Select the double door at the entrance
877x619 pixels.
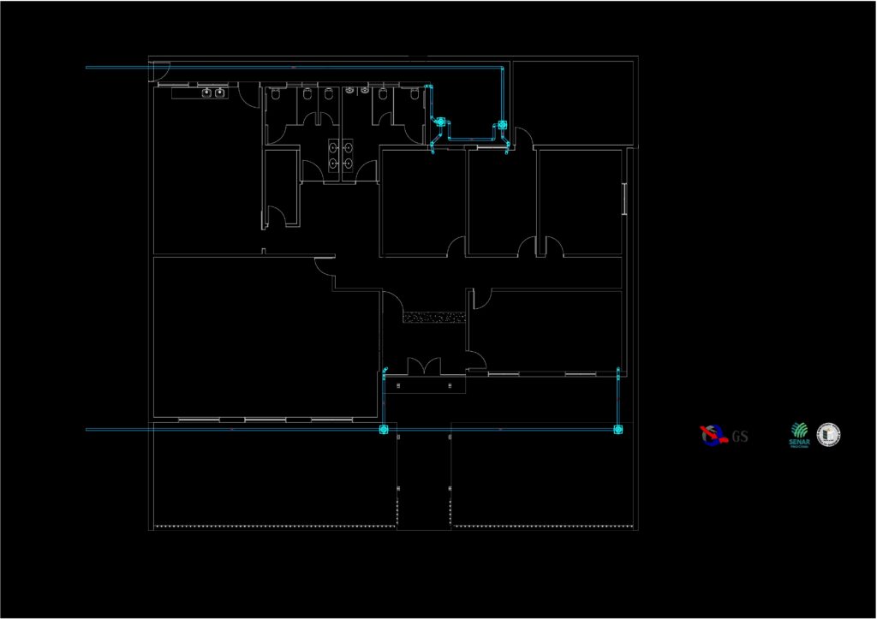point(423,366)
